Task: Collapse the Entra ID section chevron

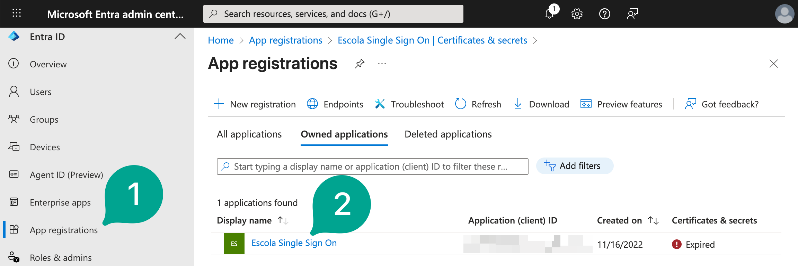Action: [180, 36]
